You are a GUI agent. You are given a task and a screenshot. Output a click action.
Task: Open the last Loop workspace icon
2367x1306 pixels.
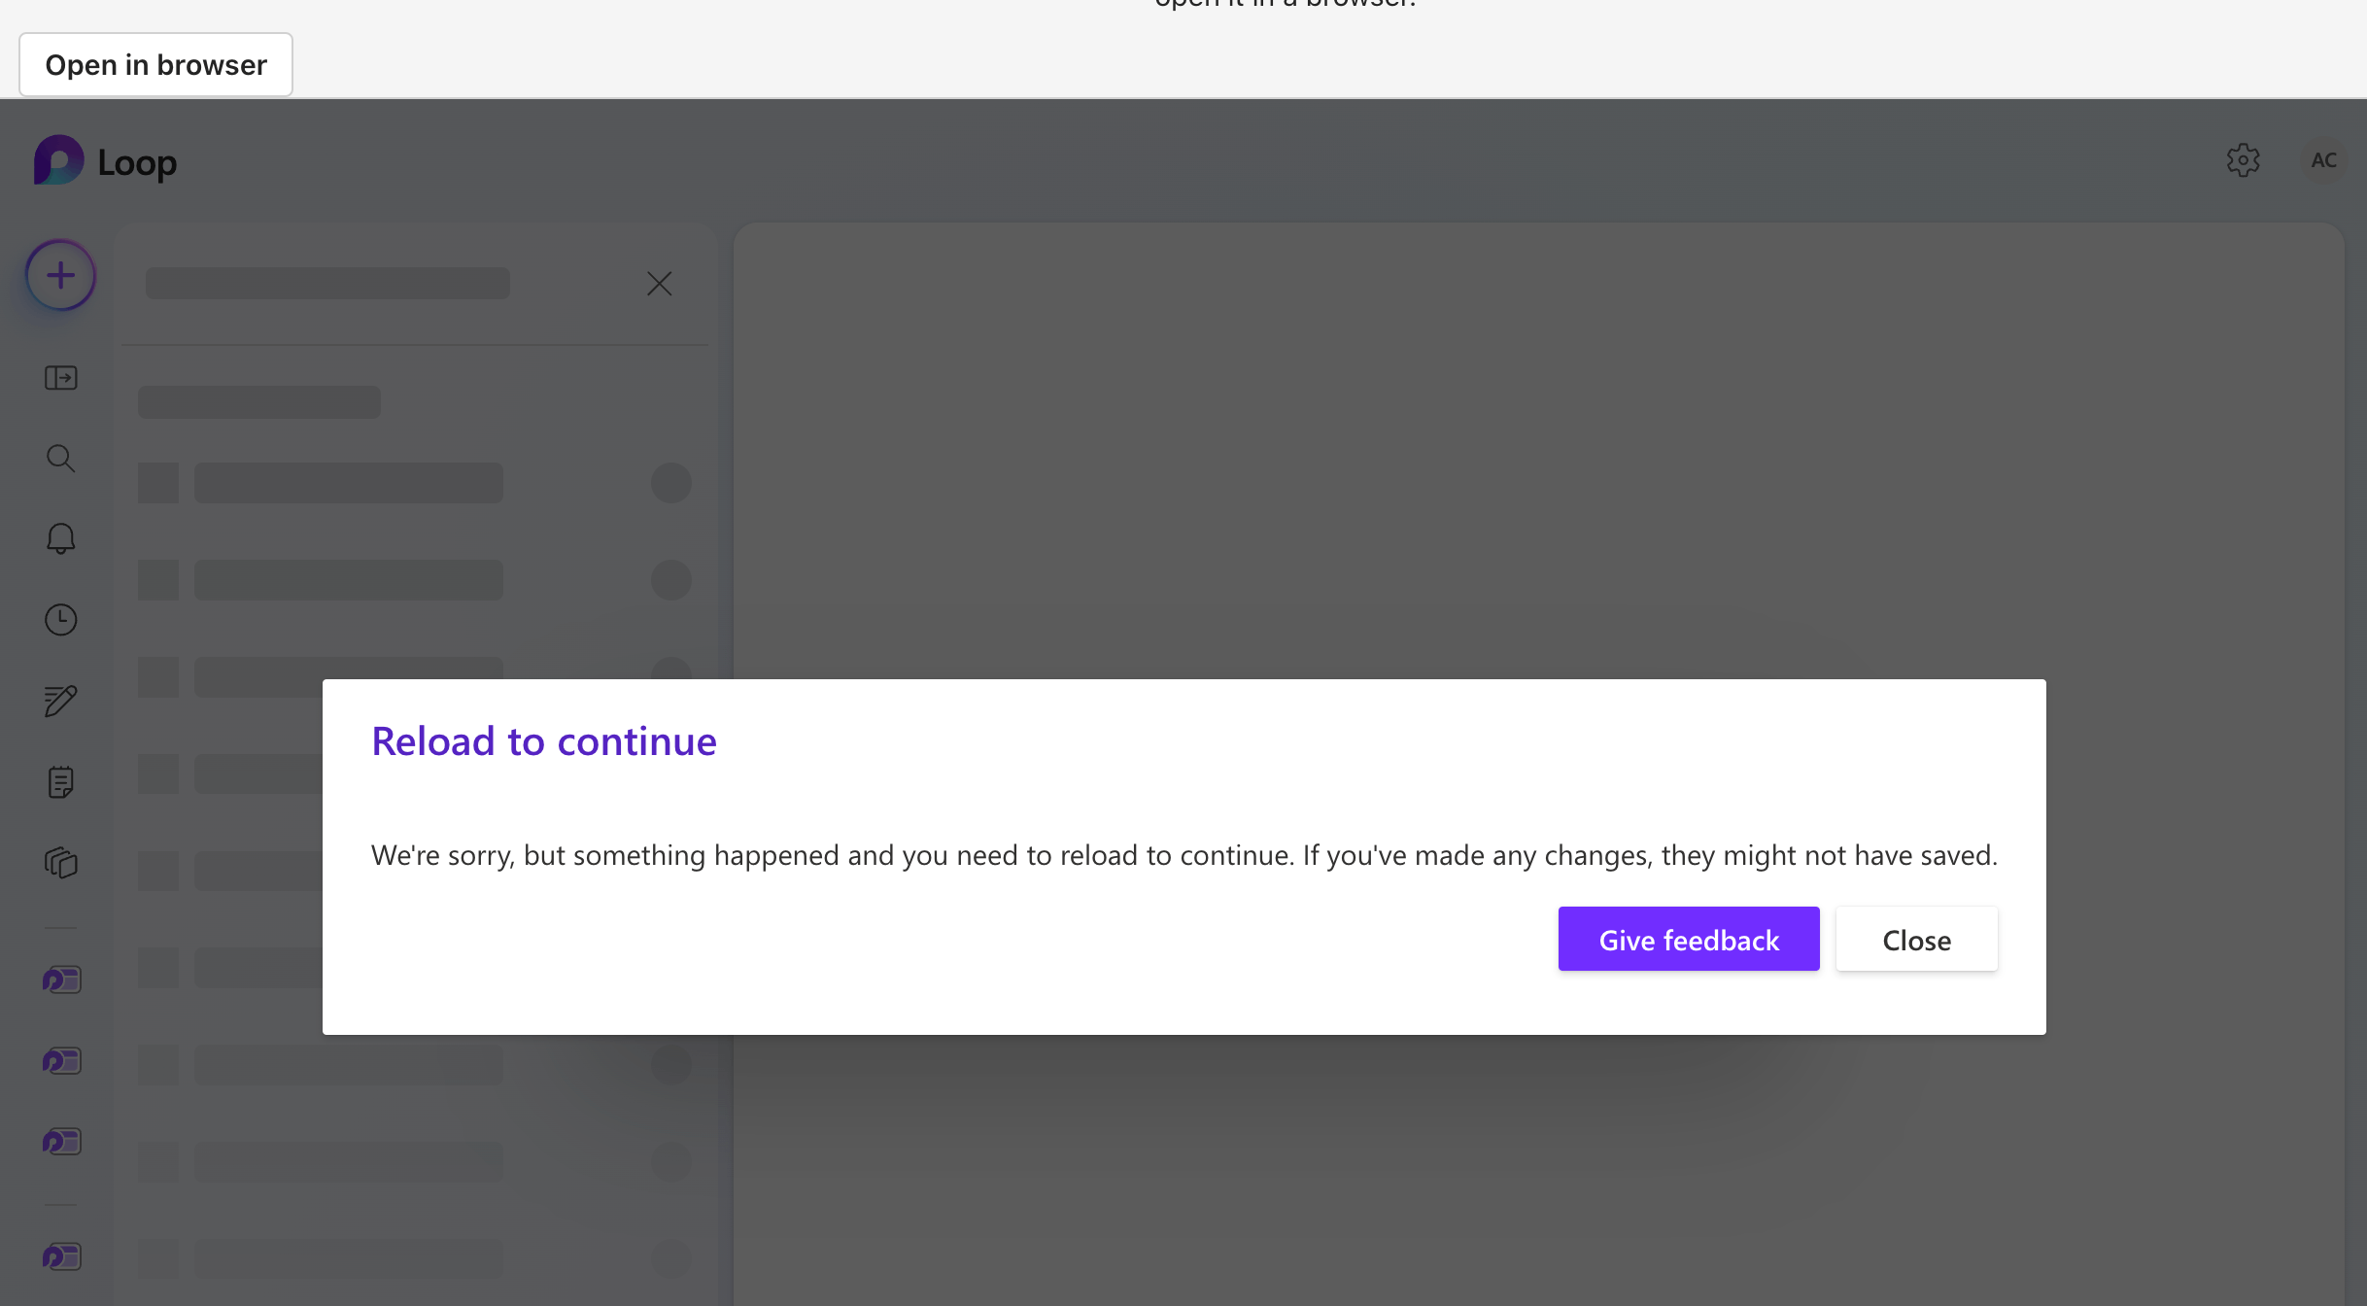[61, 1256]
